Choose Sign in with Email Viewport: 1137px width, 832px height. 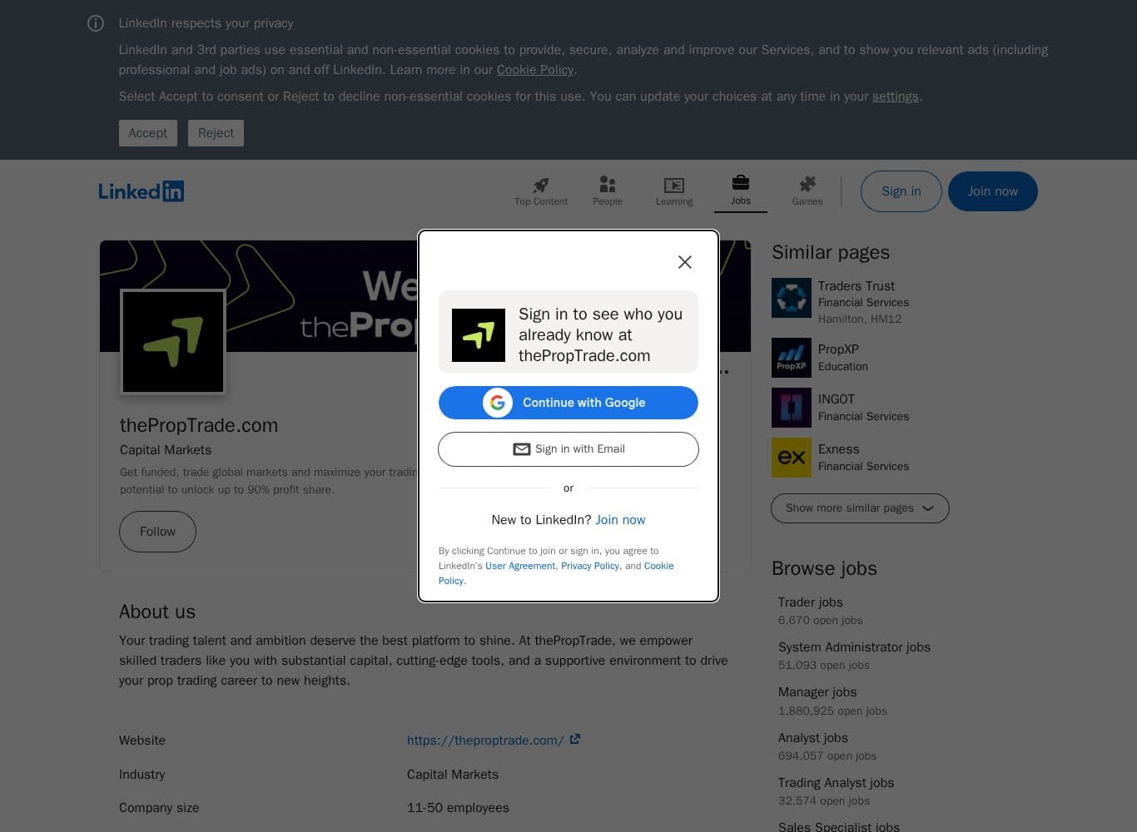[568, 449]
